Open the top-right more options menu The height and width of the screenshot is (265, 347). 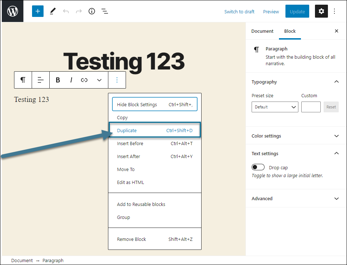point(334,11)
